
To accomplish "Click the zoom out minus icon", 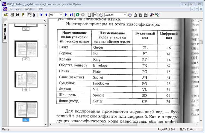I will 101,15.
